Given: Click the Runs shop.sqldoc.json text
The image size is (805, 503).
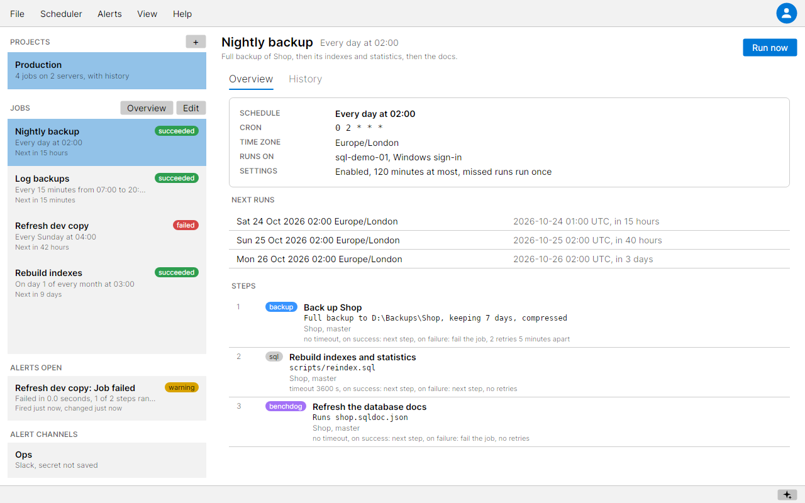Looking at the screenshot, I should pyautogui.click(x=360, y=417).
